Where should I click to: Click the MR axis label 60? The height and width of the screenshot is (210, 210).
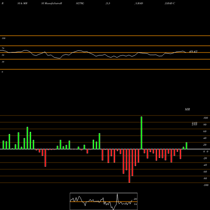(205, 131)
